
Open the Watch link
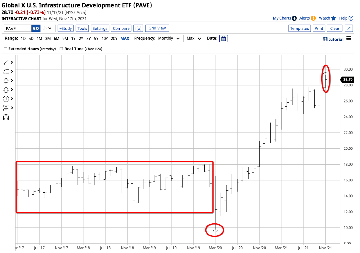click(325, 18)
